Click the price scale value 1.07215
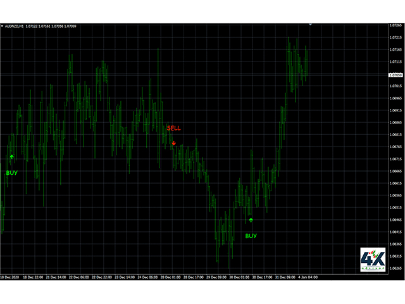Screen dimensions: 405x304 pyautogui.click(x=396, y=37)
